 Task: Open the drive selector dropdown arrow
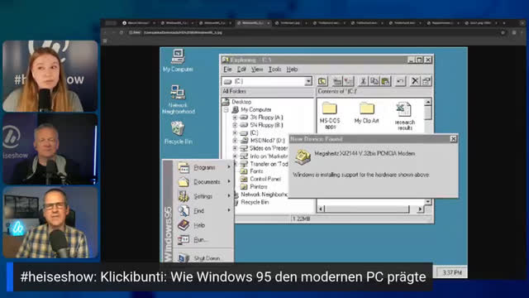pyautogui.click(x=308, y=81)
